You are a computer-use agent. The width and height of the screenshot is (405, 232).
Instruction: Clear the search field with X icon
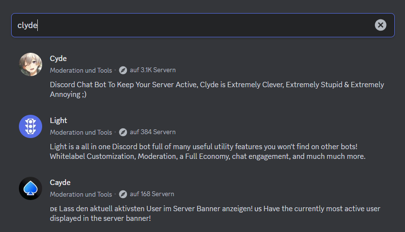(381, 25)
